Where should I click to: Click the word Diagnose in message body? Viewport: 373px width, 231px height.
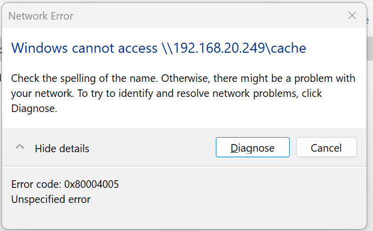tap(34, 108)
